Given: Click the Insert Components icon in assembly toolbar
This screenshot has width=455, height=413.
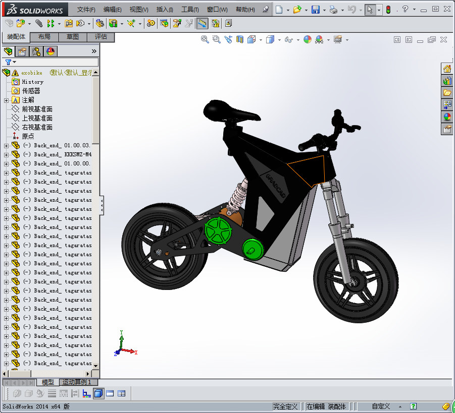Looking at the screenshot, I should pos(21,23).
